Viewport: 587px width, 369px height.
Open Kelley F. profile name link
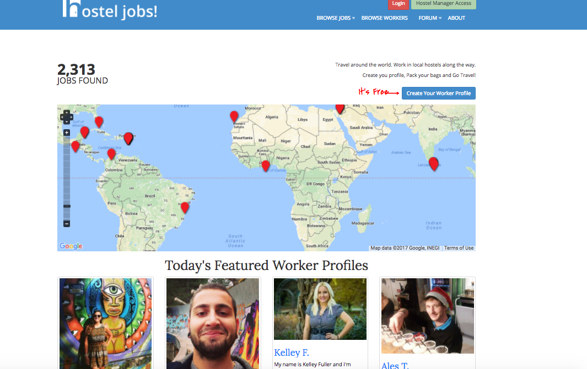coord(291,353)
